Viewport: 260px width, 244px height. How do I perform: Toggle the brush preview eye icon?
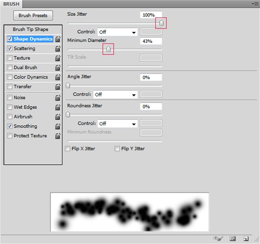218,239
